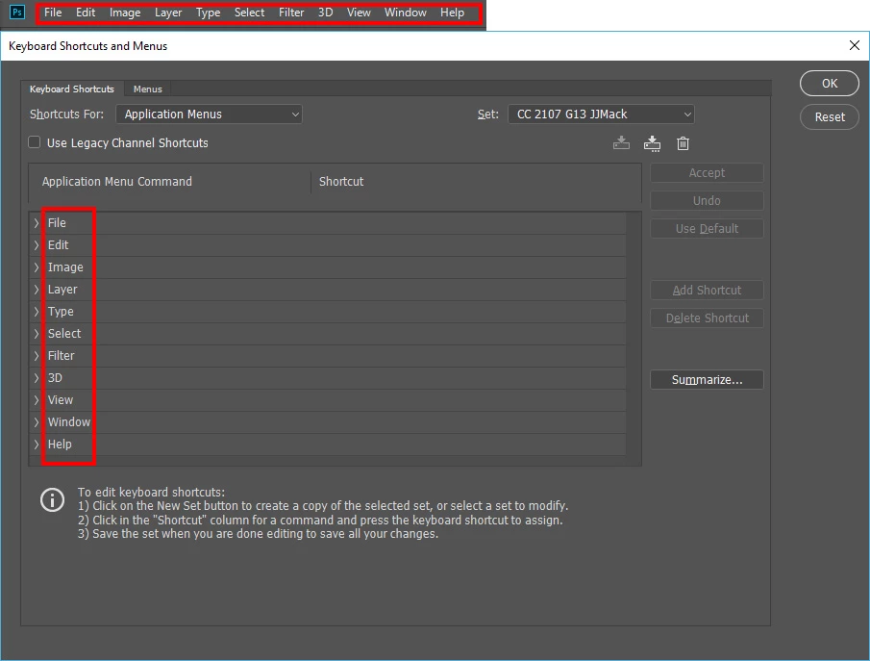Image resolution: width=870 pixels, height=661 pixels.
Task: Open the Image menu in the menu bar
Action: (125, 13)
